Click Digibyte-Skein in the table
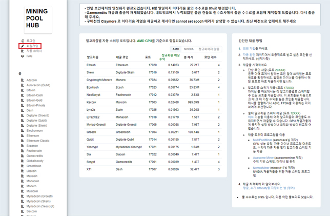 (x=125, y=72)
